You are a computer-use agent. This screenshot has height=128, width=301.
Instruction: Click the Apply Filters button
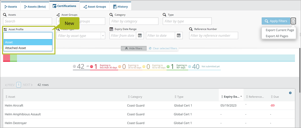[x=276, y=21]
